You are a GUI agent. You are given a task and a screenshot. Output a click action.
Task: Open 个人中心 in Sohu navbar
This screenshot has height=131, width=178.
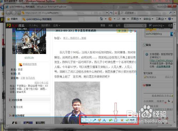click(33, 26)
